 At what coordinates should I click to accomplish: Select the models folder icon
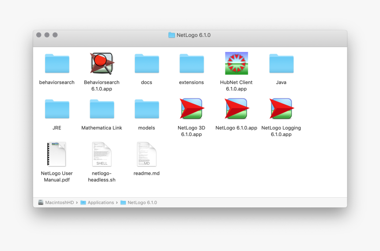pos(147,109)
